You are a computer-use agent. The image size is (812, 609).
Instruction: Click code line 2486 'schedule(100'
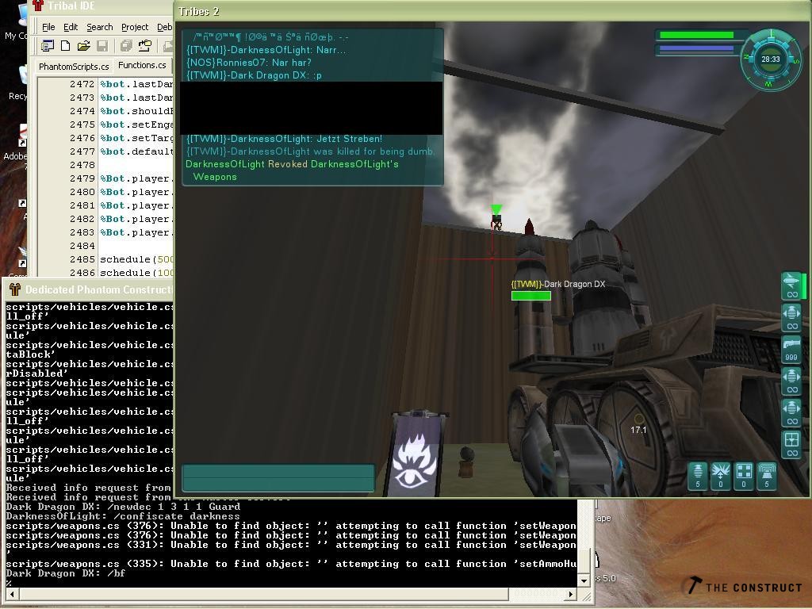click(136, 273)
